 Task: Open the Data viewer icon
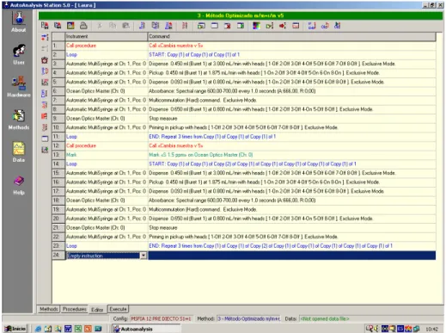click(19, 152)
